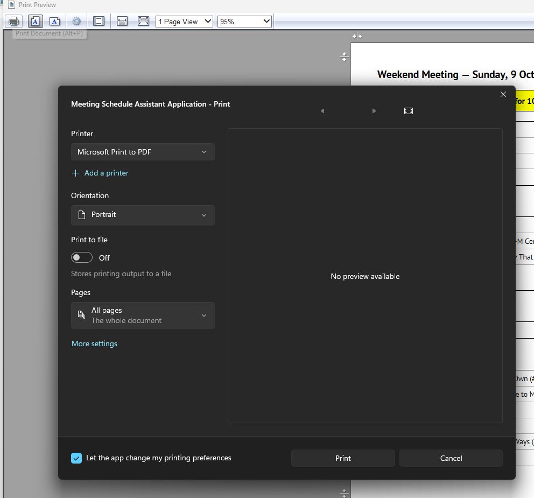Click the Weekend Meeting heading in preview page
534x498 pixels.
click(455, 75)
